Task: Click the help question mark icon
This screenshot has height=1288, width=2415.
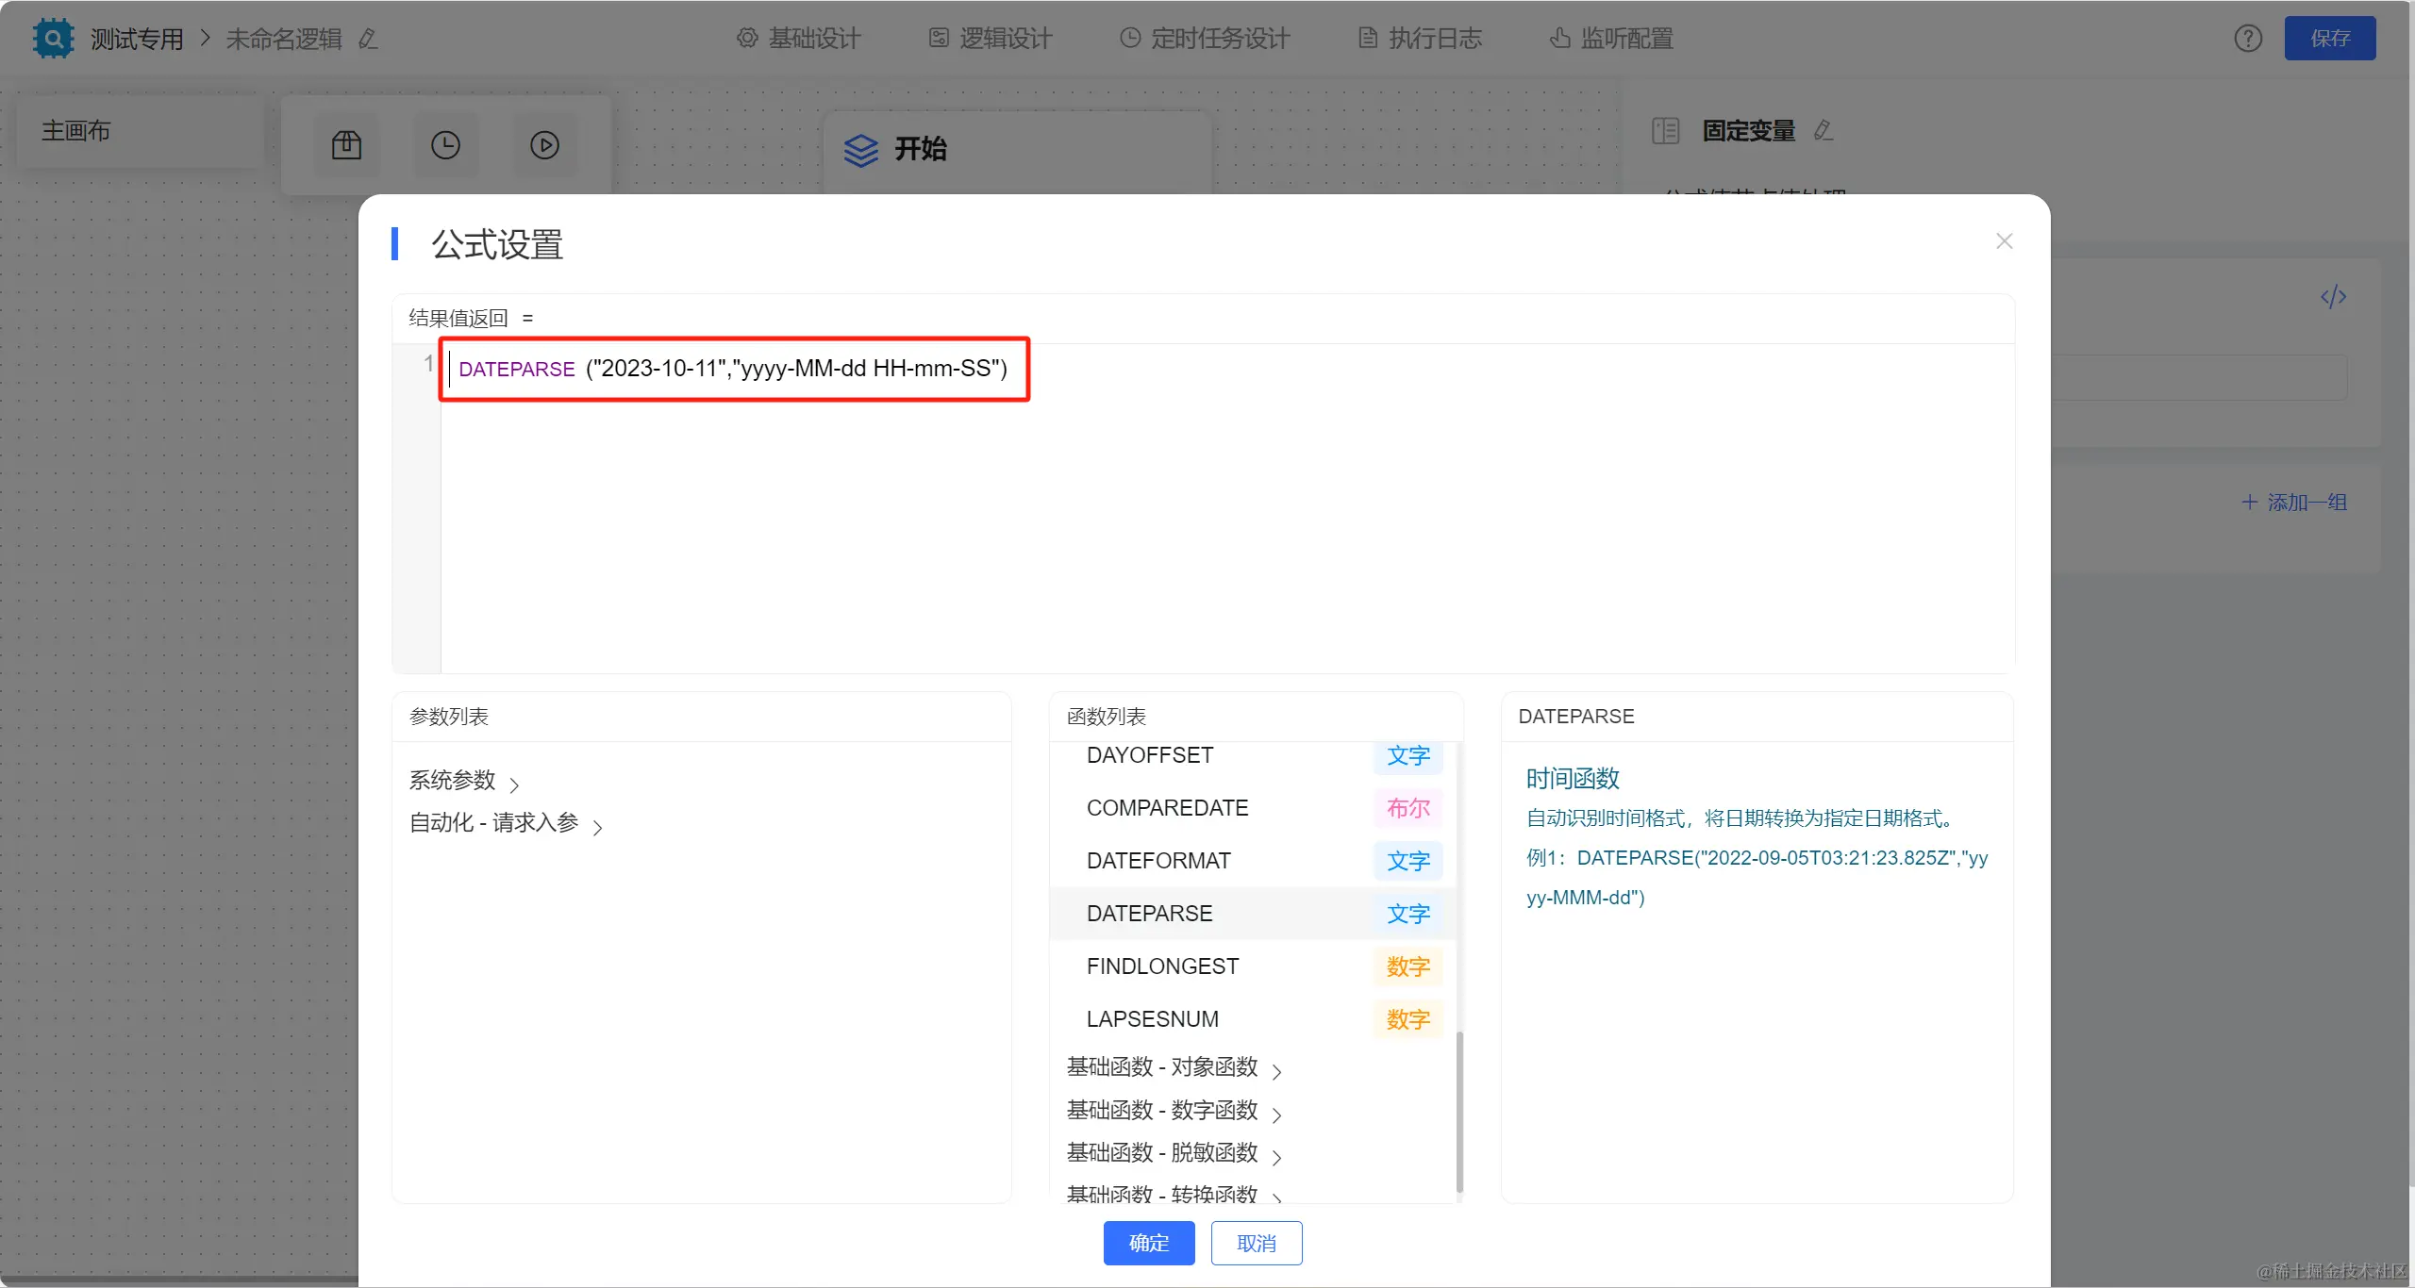Action: [x=2248, y=39]
